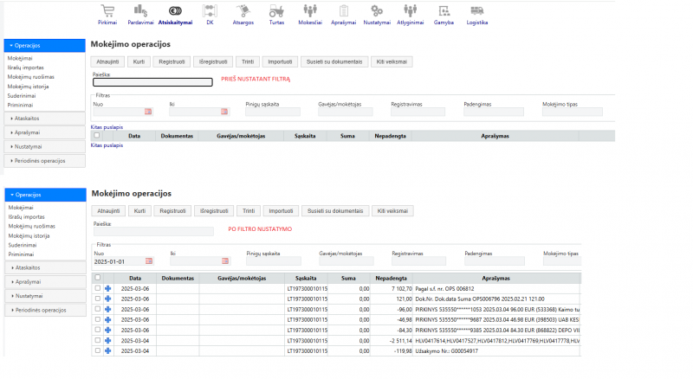Check the row with -119,98 amount
Image resolution: width=693 pixels, height=379 pixels.
(x=98, y=350)
